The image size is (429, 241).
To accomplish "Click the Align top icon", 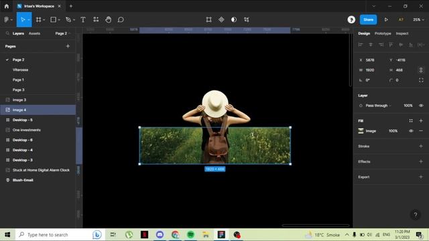I will pyautogui.click(x=391, y=45).
